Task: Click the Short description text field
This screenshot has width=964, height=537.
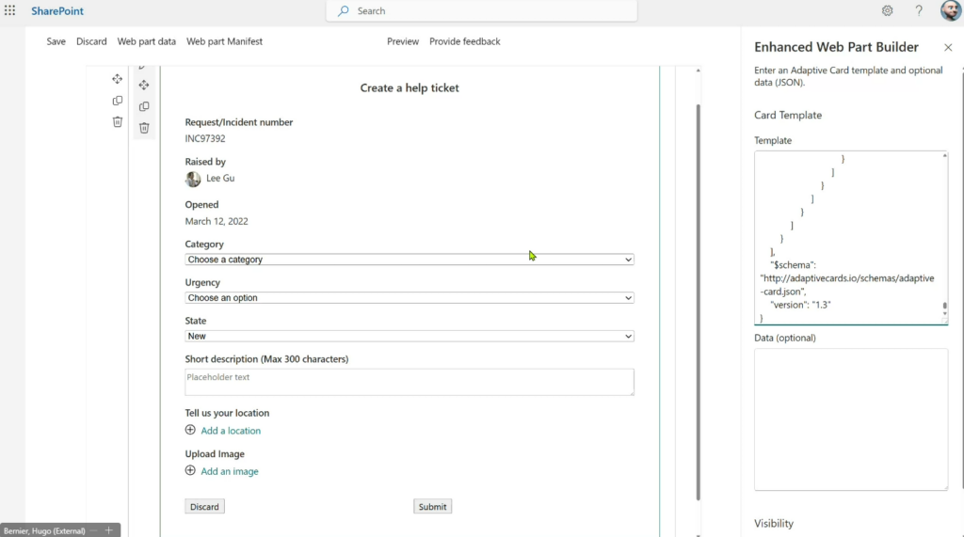Action: click(410, 382)
